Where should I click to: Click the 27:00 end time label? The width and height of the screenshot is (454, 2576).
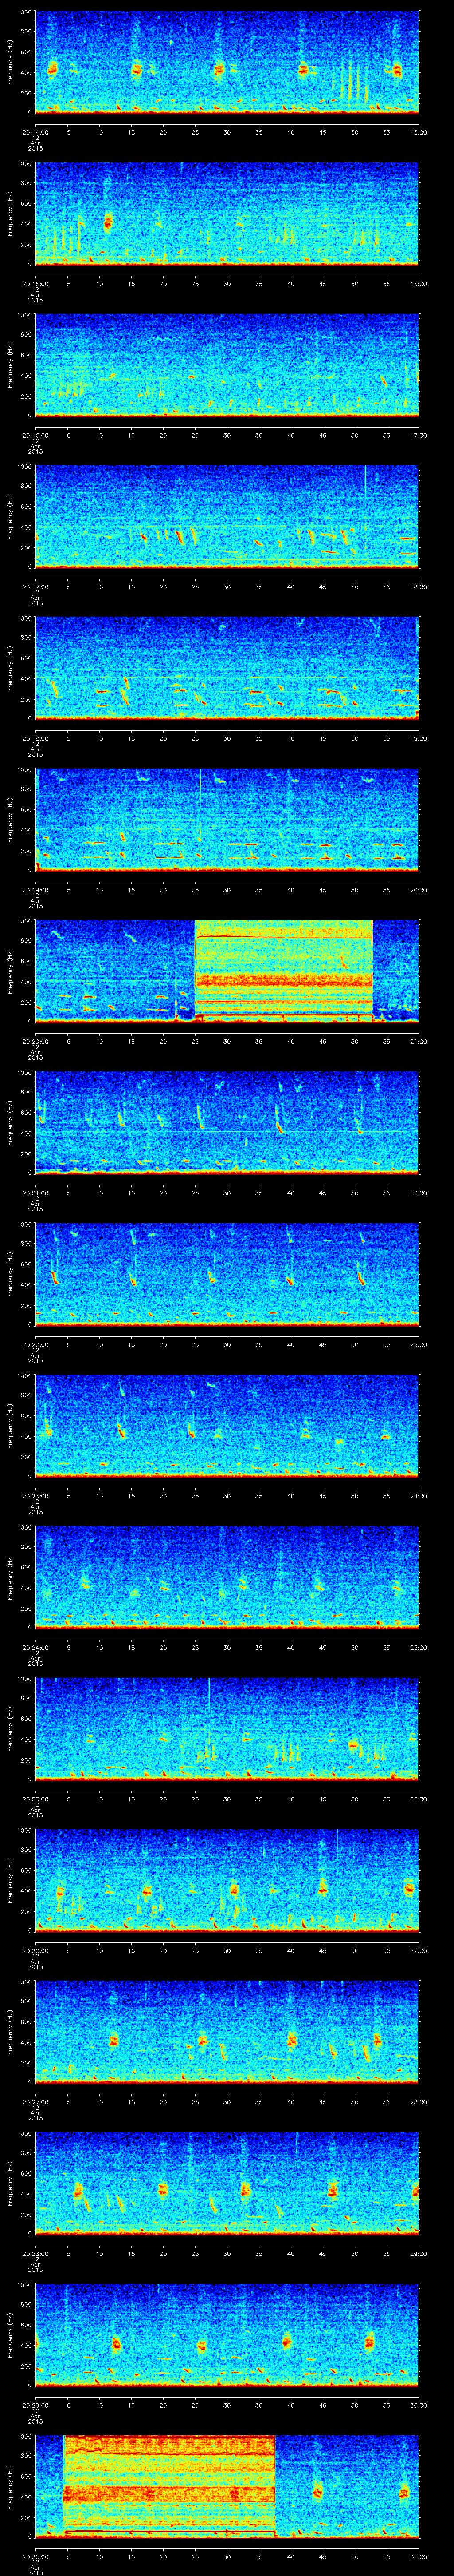[x=419, y=1949]
